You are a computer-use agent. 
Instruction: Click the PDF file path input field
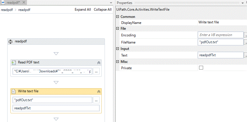(53, 72)
